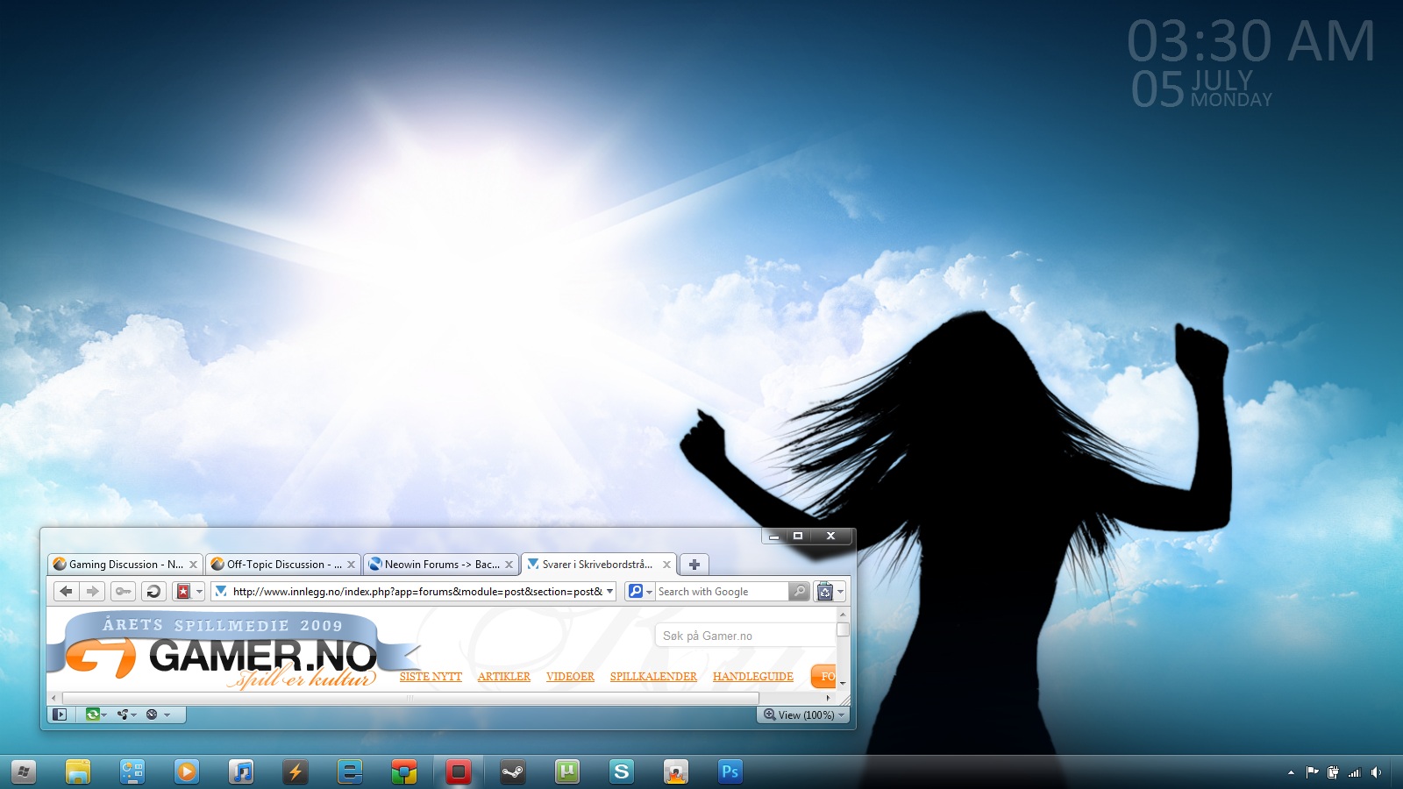This screenshot has height=789, width=1403.
Task: Launch Windows Media Player from taskbar
Action: tap(187, 771)
